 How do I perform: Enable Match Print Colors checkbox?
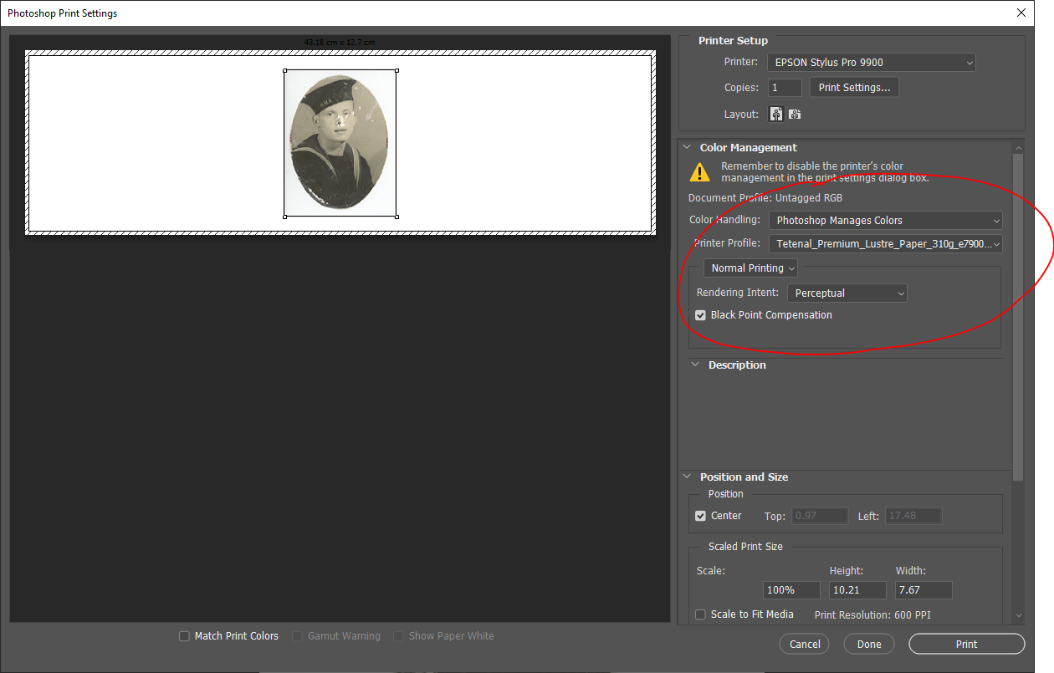(x=184, y=636)
